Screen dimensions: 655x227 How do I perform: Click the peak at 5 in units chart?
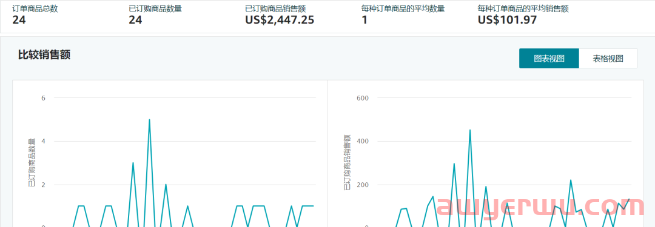tap(149, 120)
